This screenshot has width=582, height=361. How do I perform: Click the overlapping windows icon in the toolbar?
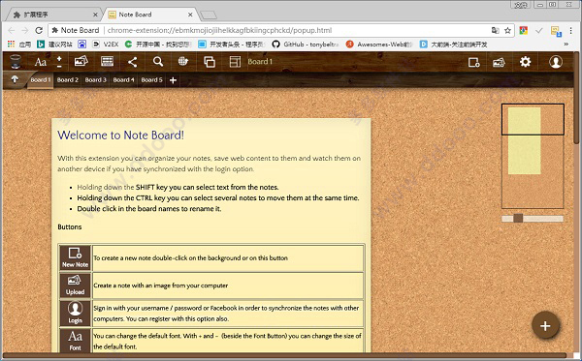click(x=210, y=62)
